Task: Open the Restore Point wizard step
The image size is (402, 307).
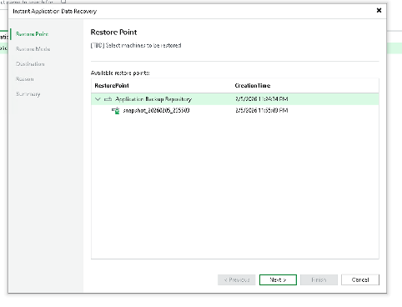Action: tap(32, 34)
